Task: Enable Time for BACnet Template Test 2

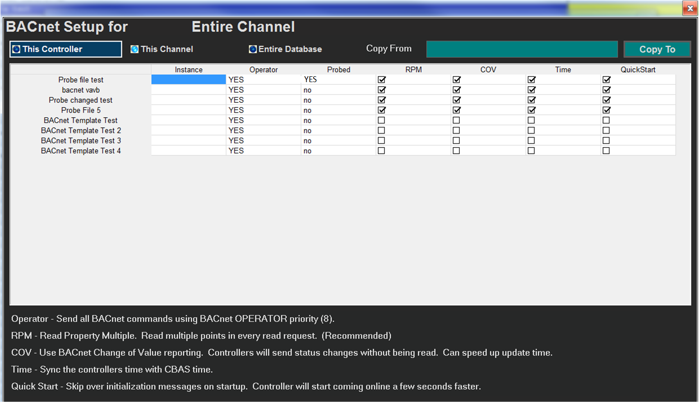Action: pos(531,130)
